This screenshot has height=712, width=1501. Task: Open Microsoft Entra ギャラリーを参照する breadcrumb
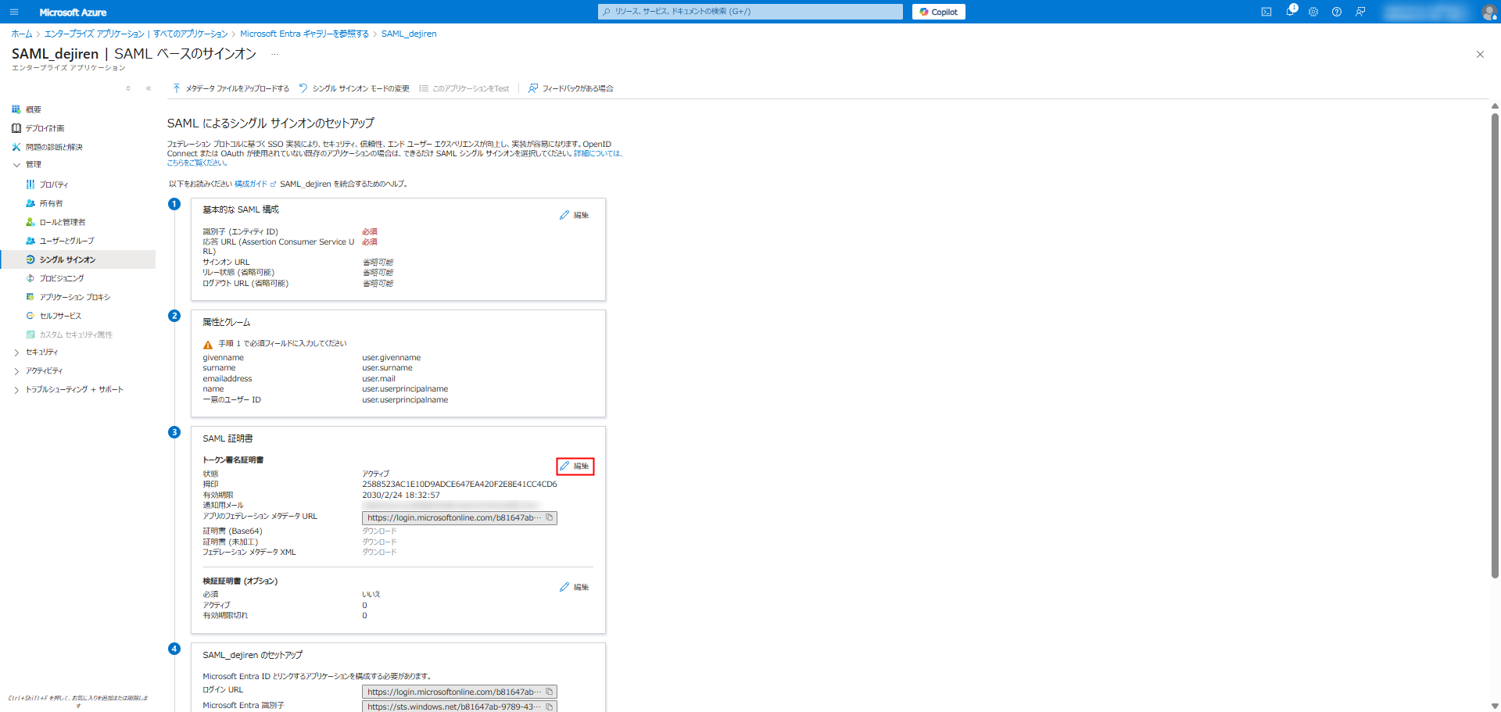click(x=304, y=34)
